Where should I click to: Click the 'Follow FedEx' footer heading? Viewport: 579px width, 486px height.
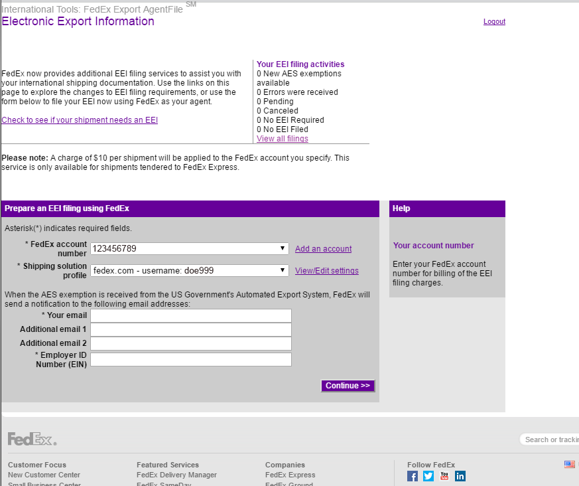point(431,465)
